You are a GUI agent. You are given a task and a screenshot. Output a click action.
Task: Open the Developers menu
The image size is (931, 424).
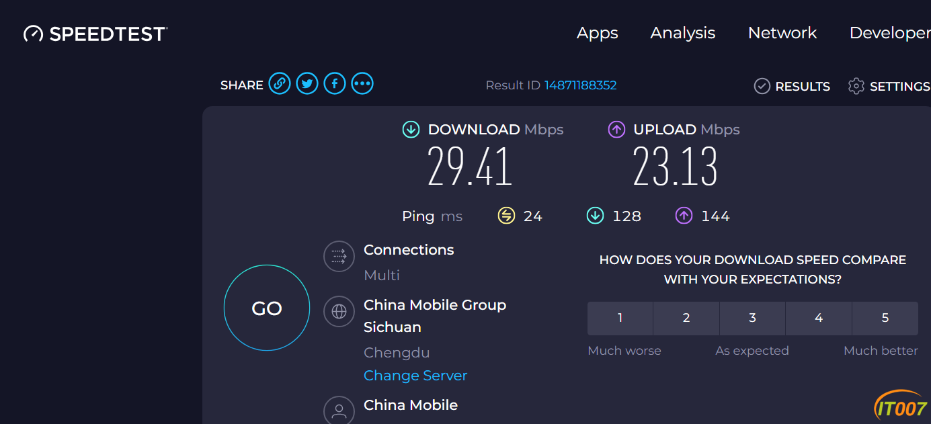tap(890, 33)
